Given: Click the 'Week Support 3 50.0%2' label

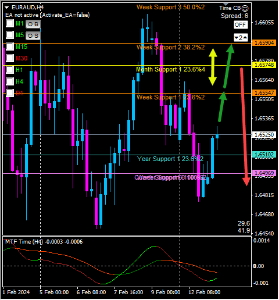Looking at the screenshot, I should [x=170, y=7].
